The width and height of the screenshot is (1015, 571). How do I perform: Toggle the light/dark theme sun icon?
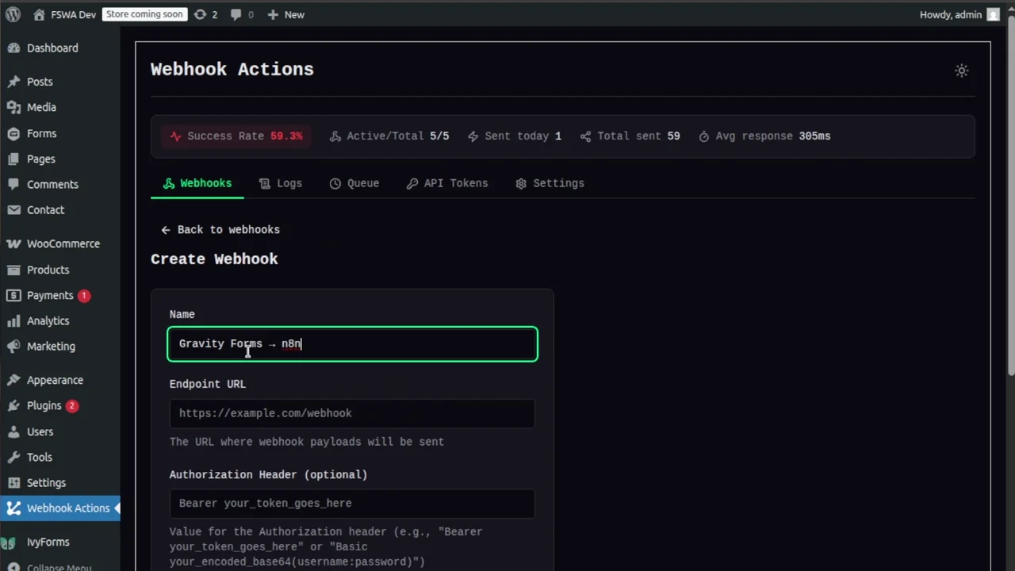[x=962, y=71]
